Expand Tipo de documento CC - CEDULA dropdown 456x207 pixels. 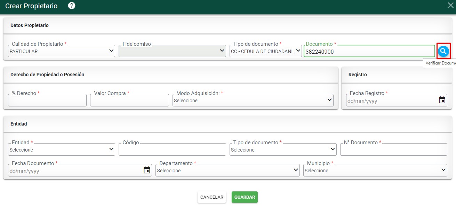click(x=265, y=51)
